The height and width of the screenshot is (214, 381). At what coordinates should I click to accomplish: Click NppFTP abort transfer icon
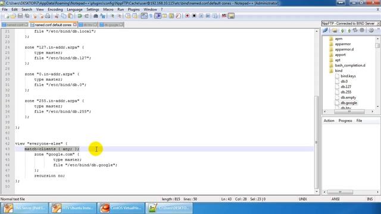(362, 30)
